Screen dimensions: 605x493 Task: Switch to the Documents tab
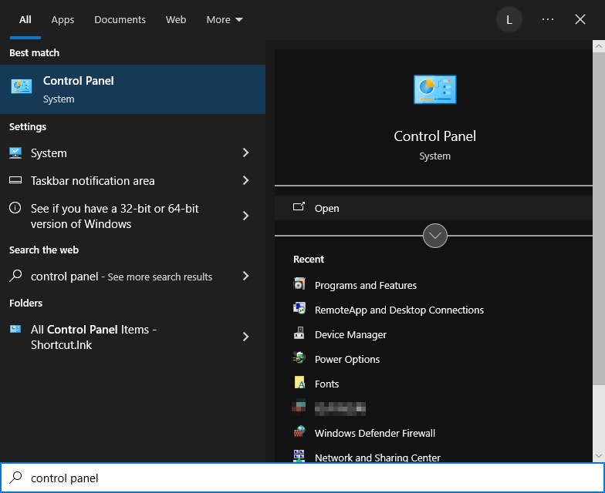pos(120,20)
